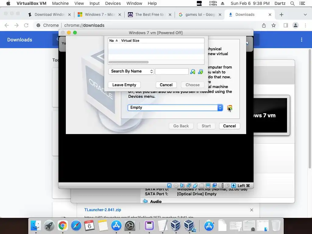The image size is (312, 234).
Task: Open System Preferences from the dock
Action: pos(130,226)
